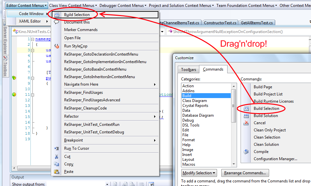Switch to the Toolbars tab in Customize

(x=189, y=70)
